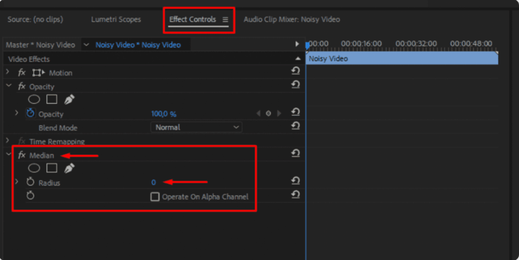Toggle Opacity animation stopwatch
The height and width of the screenshot is (260, 519).
pyautogui.click(x=30, y=113)
